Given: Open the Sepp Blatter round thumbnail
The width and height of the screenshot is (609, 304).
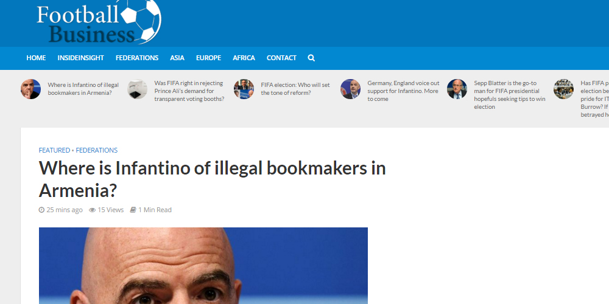Looking at the screenshot, I should 457,89.
